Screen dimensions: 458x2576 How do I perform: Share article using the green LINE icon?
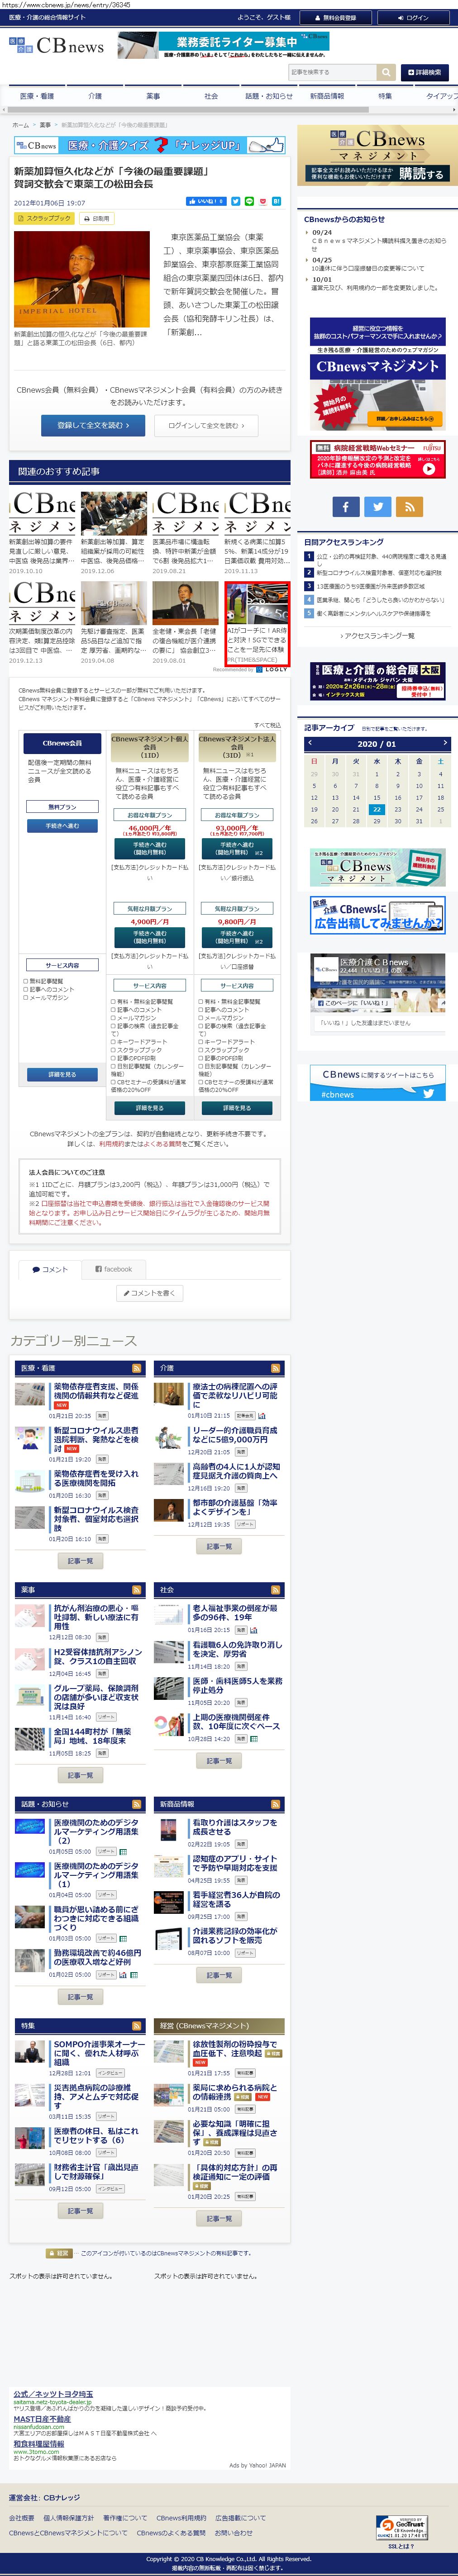[249, 201]
